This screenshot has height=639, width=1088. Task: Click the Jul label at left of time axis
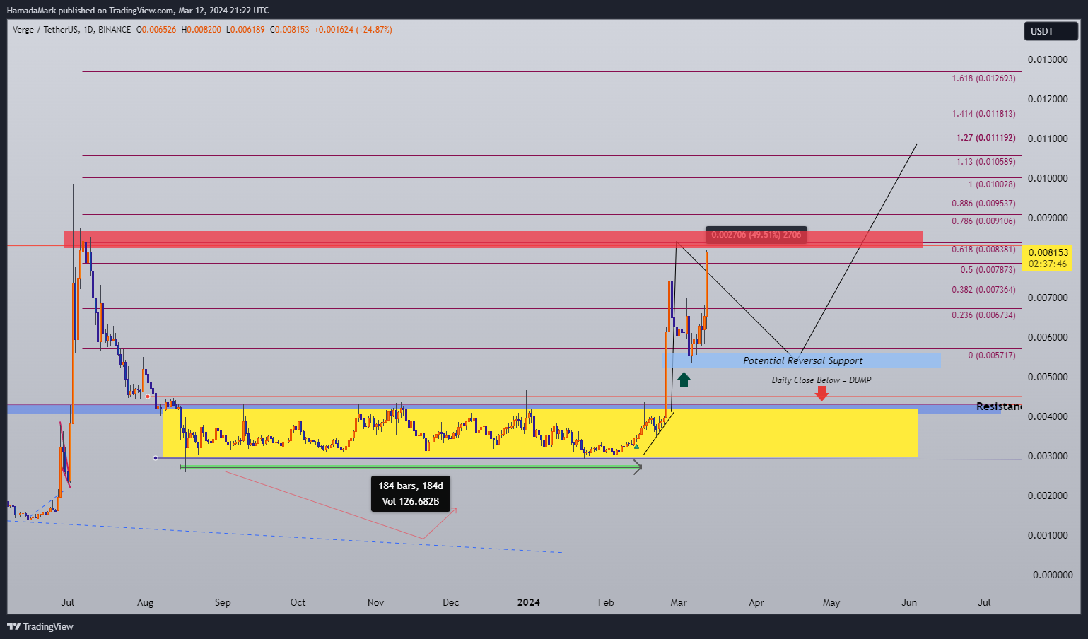[x=68, y=603]
